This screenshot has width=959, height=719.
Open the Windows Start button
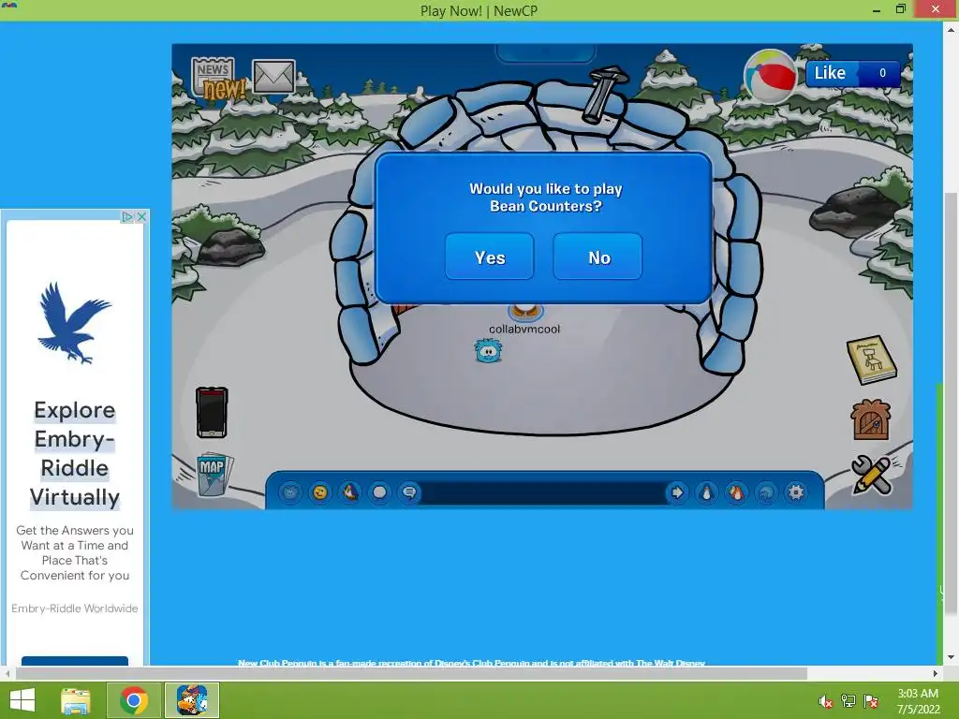[22, 700]
